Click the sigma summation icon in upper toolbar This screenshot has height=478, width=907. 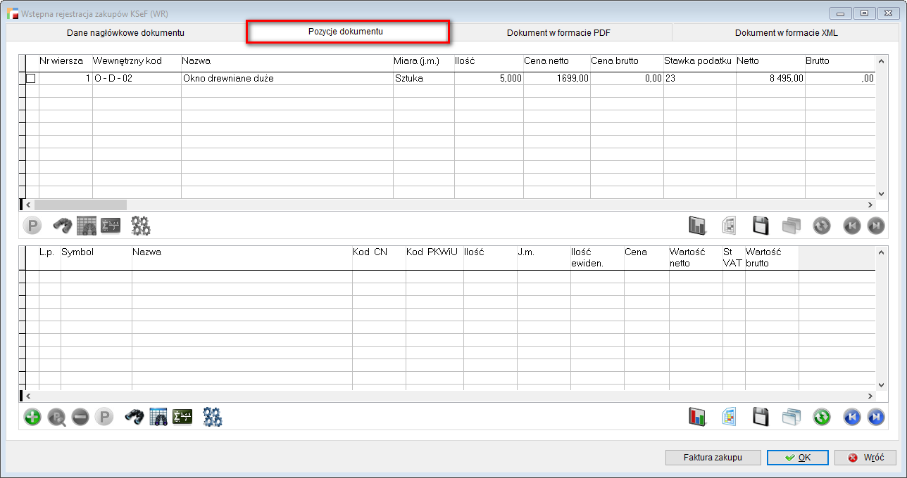(x=111, y=226)
